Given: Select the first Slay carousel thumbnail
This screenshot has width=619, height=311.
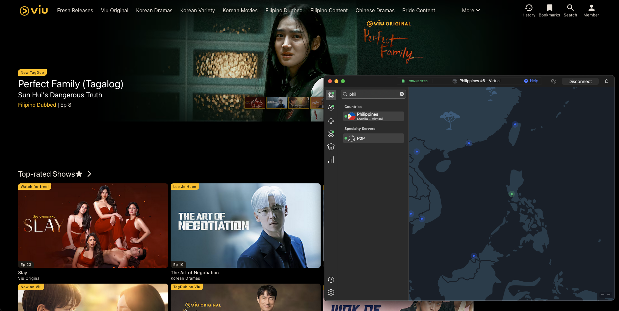Looking at the screenshot, I should [x=255, y=103].
